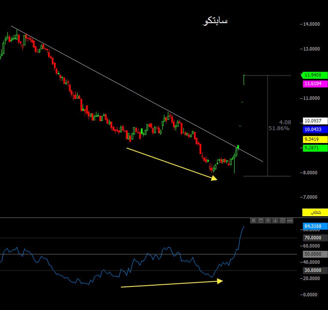Click the 30.0000 RSI level label
The height and width of the screenshot is (310, 328).
coord(315,270)
